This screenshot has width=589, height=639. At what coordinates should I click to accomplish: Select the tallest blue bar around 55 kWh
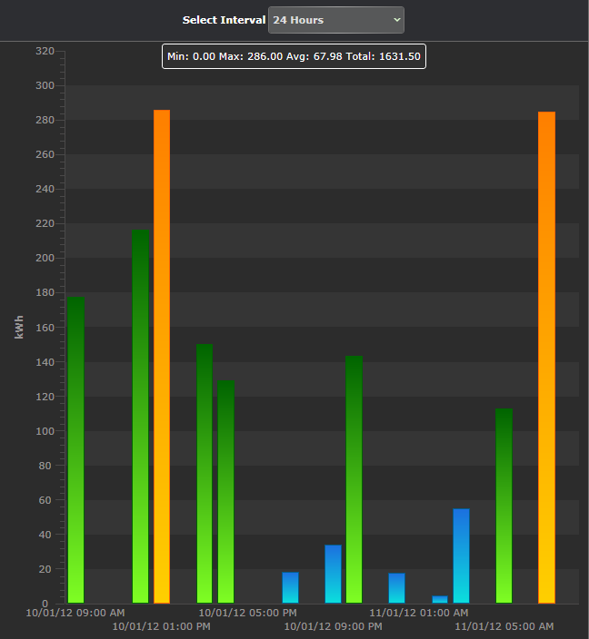click(x=461, y=555)
